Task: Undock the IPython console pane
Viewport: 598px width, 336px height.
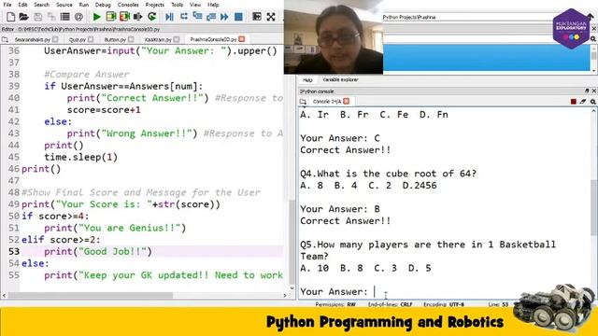Action: pyautogui.click(x=587, y=91)
